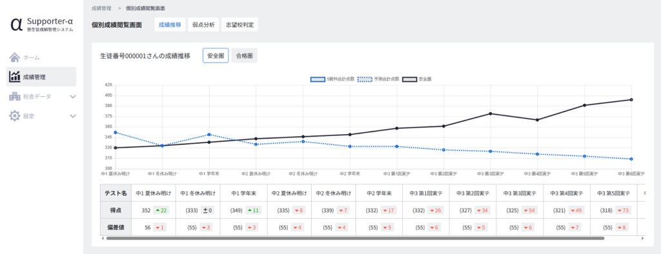Image resolution: width=661 pixels, height=254 pixels.
Task: Open the 設定 sidebar menu label
Action: pos(28,116)
